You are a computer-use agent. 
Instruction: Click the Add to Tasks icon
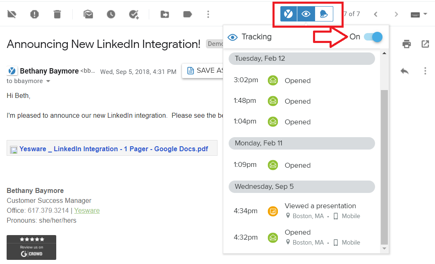point(134,14)
